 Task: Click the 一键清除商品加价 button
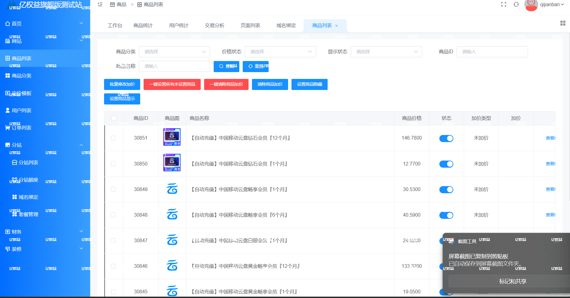(x=226, y=84)
